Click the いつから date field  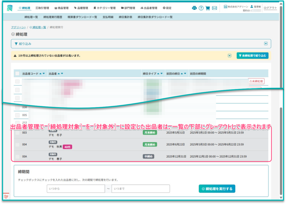[76, 189]
